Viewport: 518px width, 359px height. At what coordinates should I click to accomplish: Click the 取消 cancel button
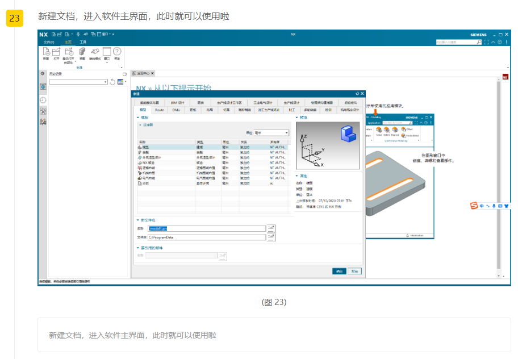pos(354,271)
